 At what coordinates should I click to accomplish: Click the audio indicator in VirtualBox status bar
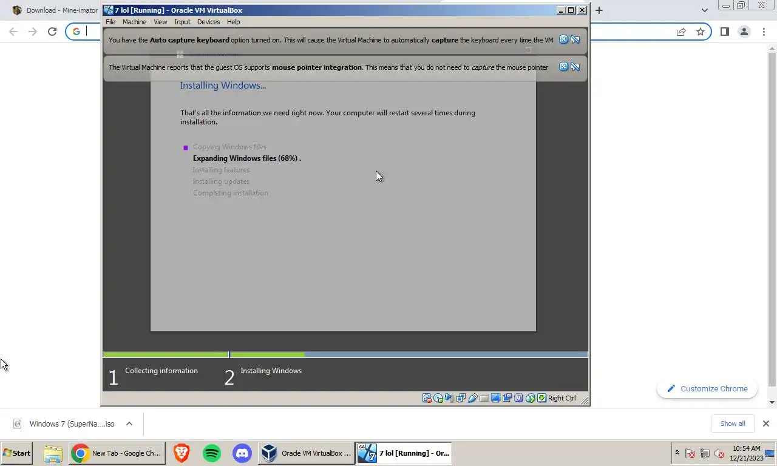pos(449,398)
